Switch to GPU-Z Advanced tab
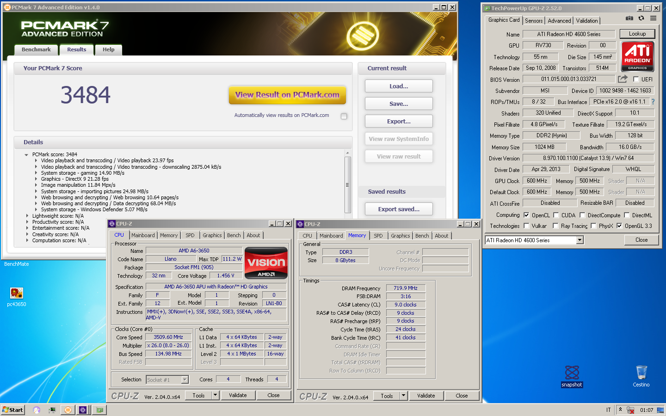Screen dimensions: 666x416 click(559, 21)
